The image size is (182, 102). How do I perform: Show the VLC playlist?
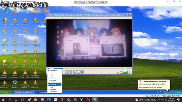(x=75, y=72)
